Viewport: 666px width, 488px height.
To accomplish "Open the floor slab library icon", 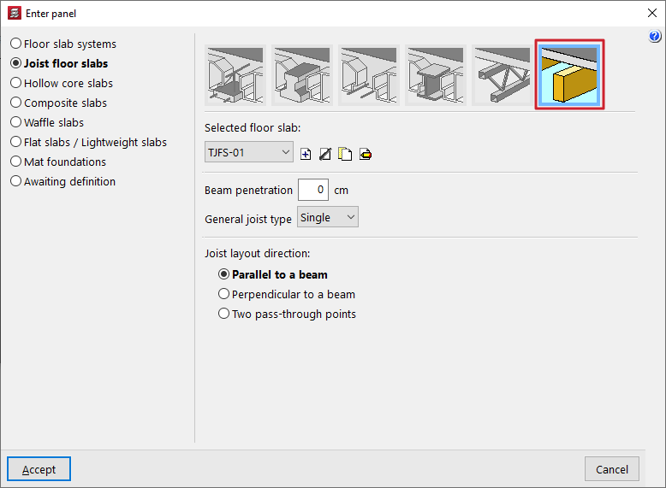I will (365, 154).
